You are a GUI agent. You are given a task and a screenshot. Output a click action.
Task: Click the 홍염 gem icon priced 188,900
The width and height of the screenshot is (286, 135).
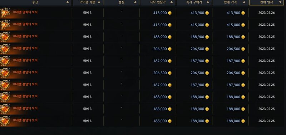tap(5, 37)
